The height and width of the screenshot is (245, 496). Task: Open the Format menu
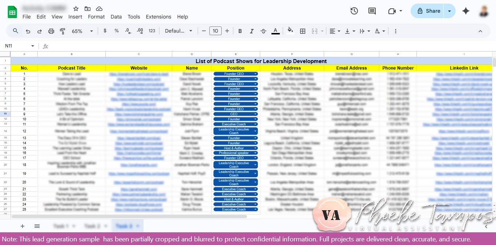pyautogui.click(x=96, y=17)
